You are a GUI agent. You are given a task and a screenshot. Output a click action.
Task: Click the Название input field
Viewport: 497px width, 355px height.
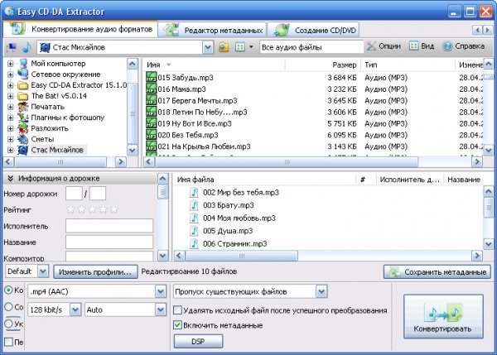pos(109,242)
